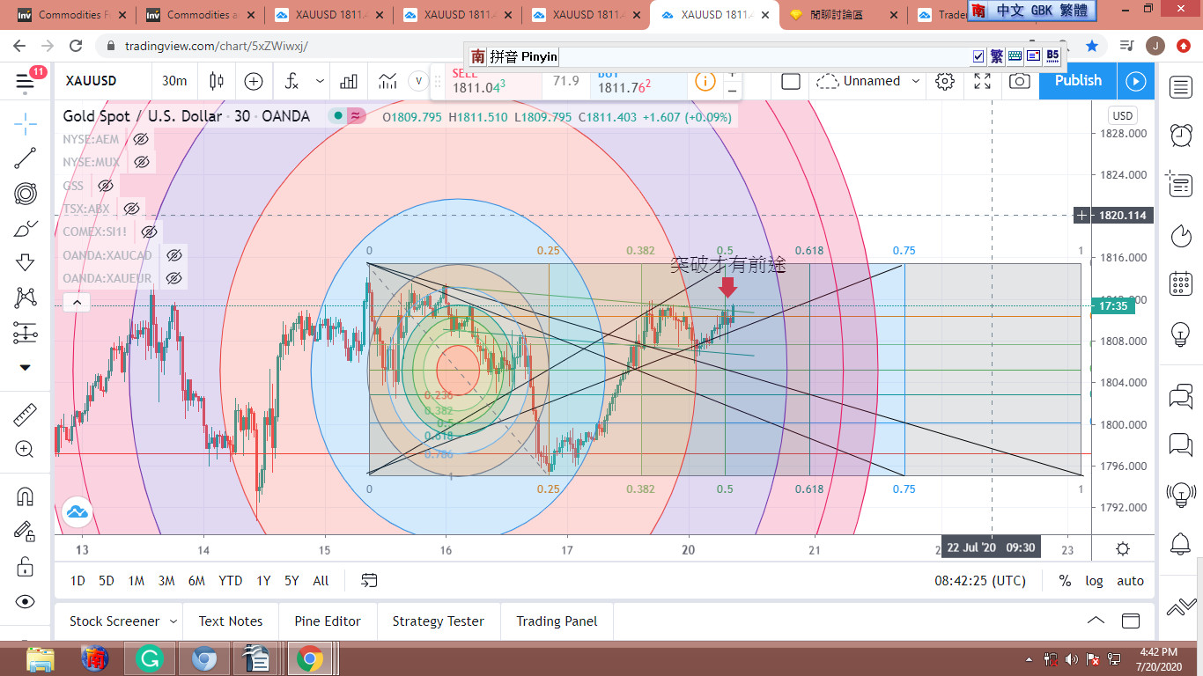Enter fullscreen mode icon
This screenshot has width=1203, height=676.
982,81
